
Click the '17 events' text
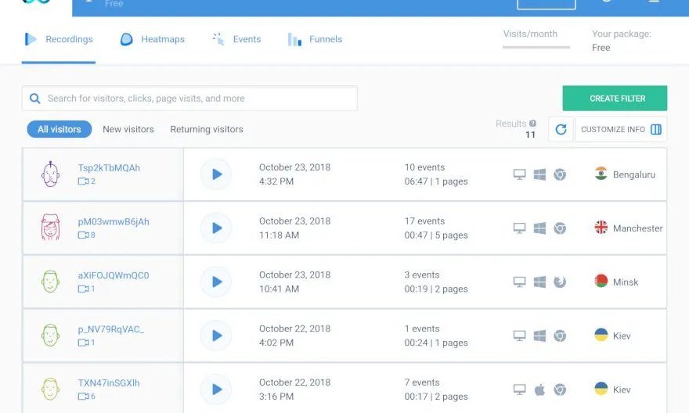pos(424,221)
